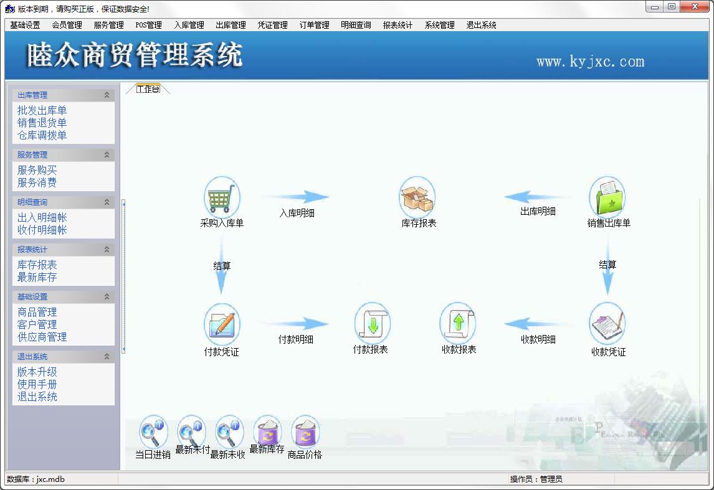Open the 销售出库单 green folder icon

(607, 197)
